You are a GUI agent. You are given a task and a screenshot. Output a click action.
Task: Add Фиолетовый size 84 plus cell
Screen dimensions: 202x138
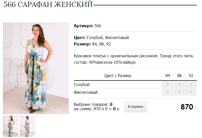tap(168, 92)
